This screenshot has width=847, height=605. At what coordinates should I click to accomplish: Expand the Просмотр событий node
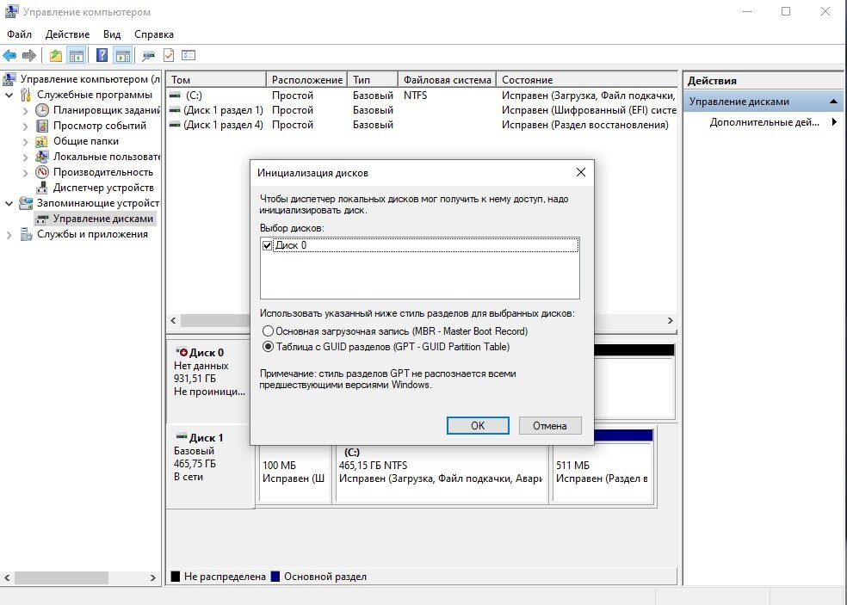click(25, 127)
